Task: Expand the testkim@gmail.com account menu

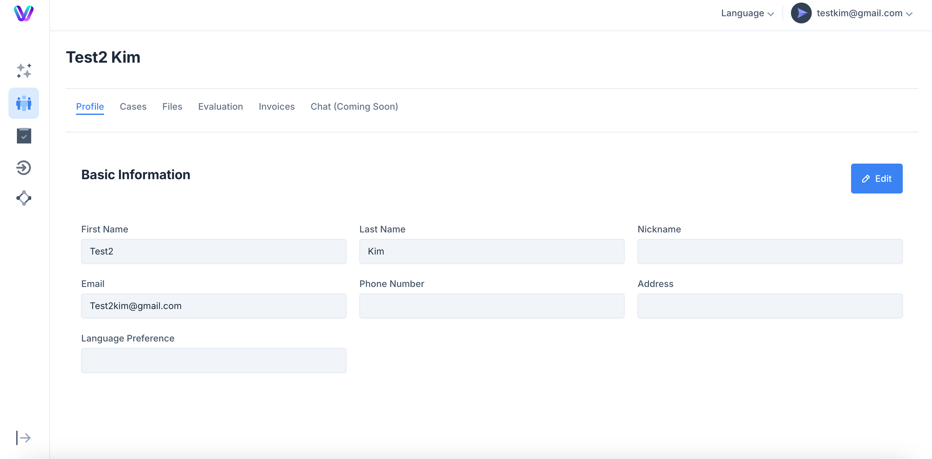Action: coord(864,13)
